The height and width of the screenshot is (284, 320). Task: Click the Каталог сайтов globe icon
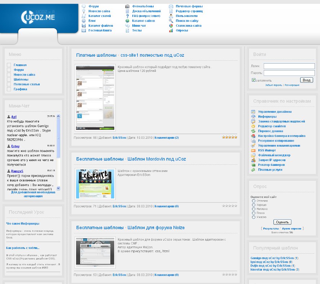(x=127, y=21)
